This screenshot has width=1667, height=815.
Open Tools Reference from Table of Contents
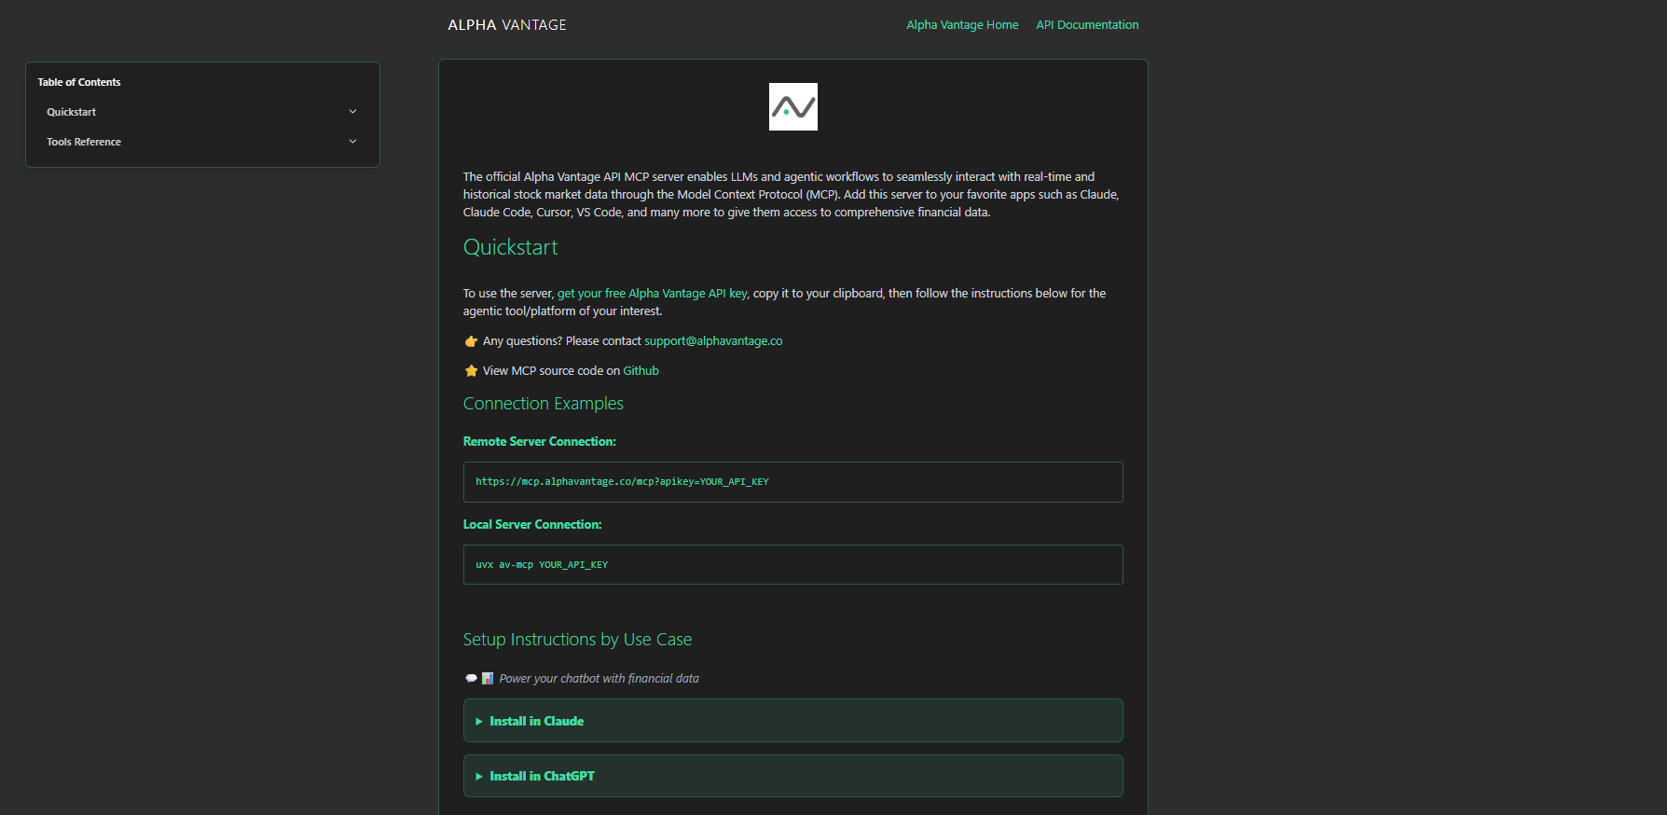84,142
